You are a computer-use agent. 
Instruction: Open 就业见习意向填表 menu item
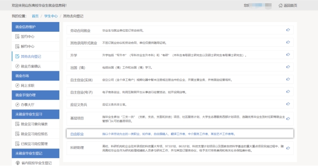34,124
